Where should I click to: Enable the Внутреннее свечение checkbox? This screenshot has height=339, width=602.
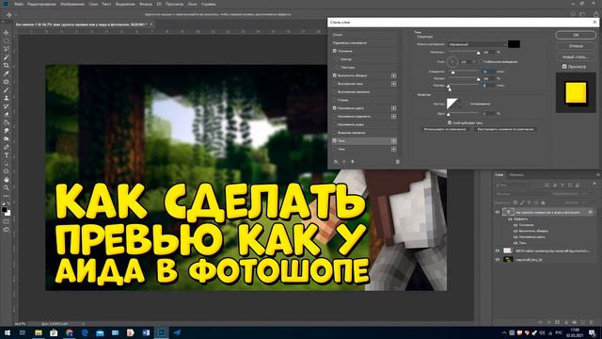(x=335, y=92)
